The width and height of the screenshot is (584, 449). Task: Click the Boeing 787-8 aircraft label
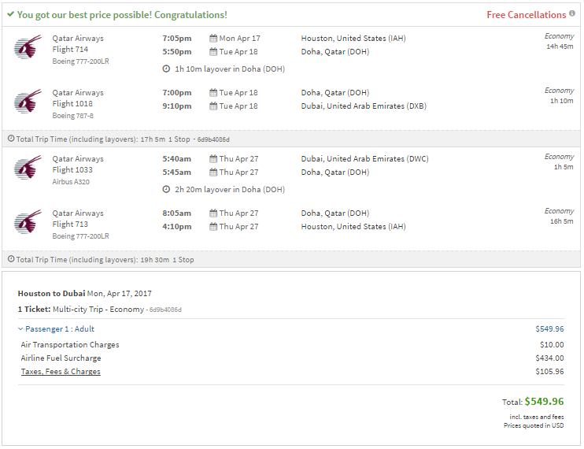coord(72,116)
